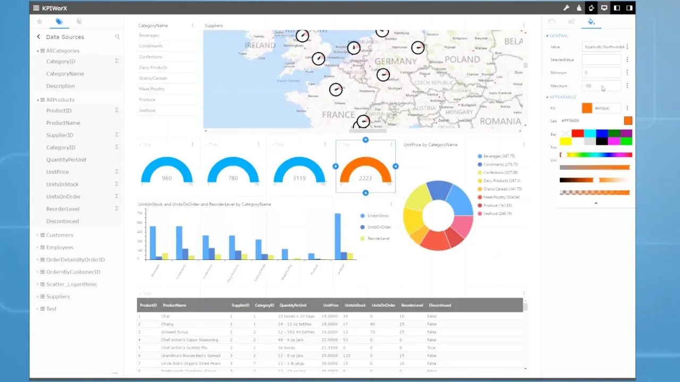This screenshot has width=680, height=382.
Task: Open options menu for gauge showing 960
Action: click(x=192, y=144)
